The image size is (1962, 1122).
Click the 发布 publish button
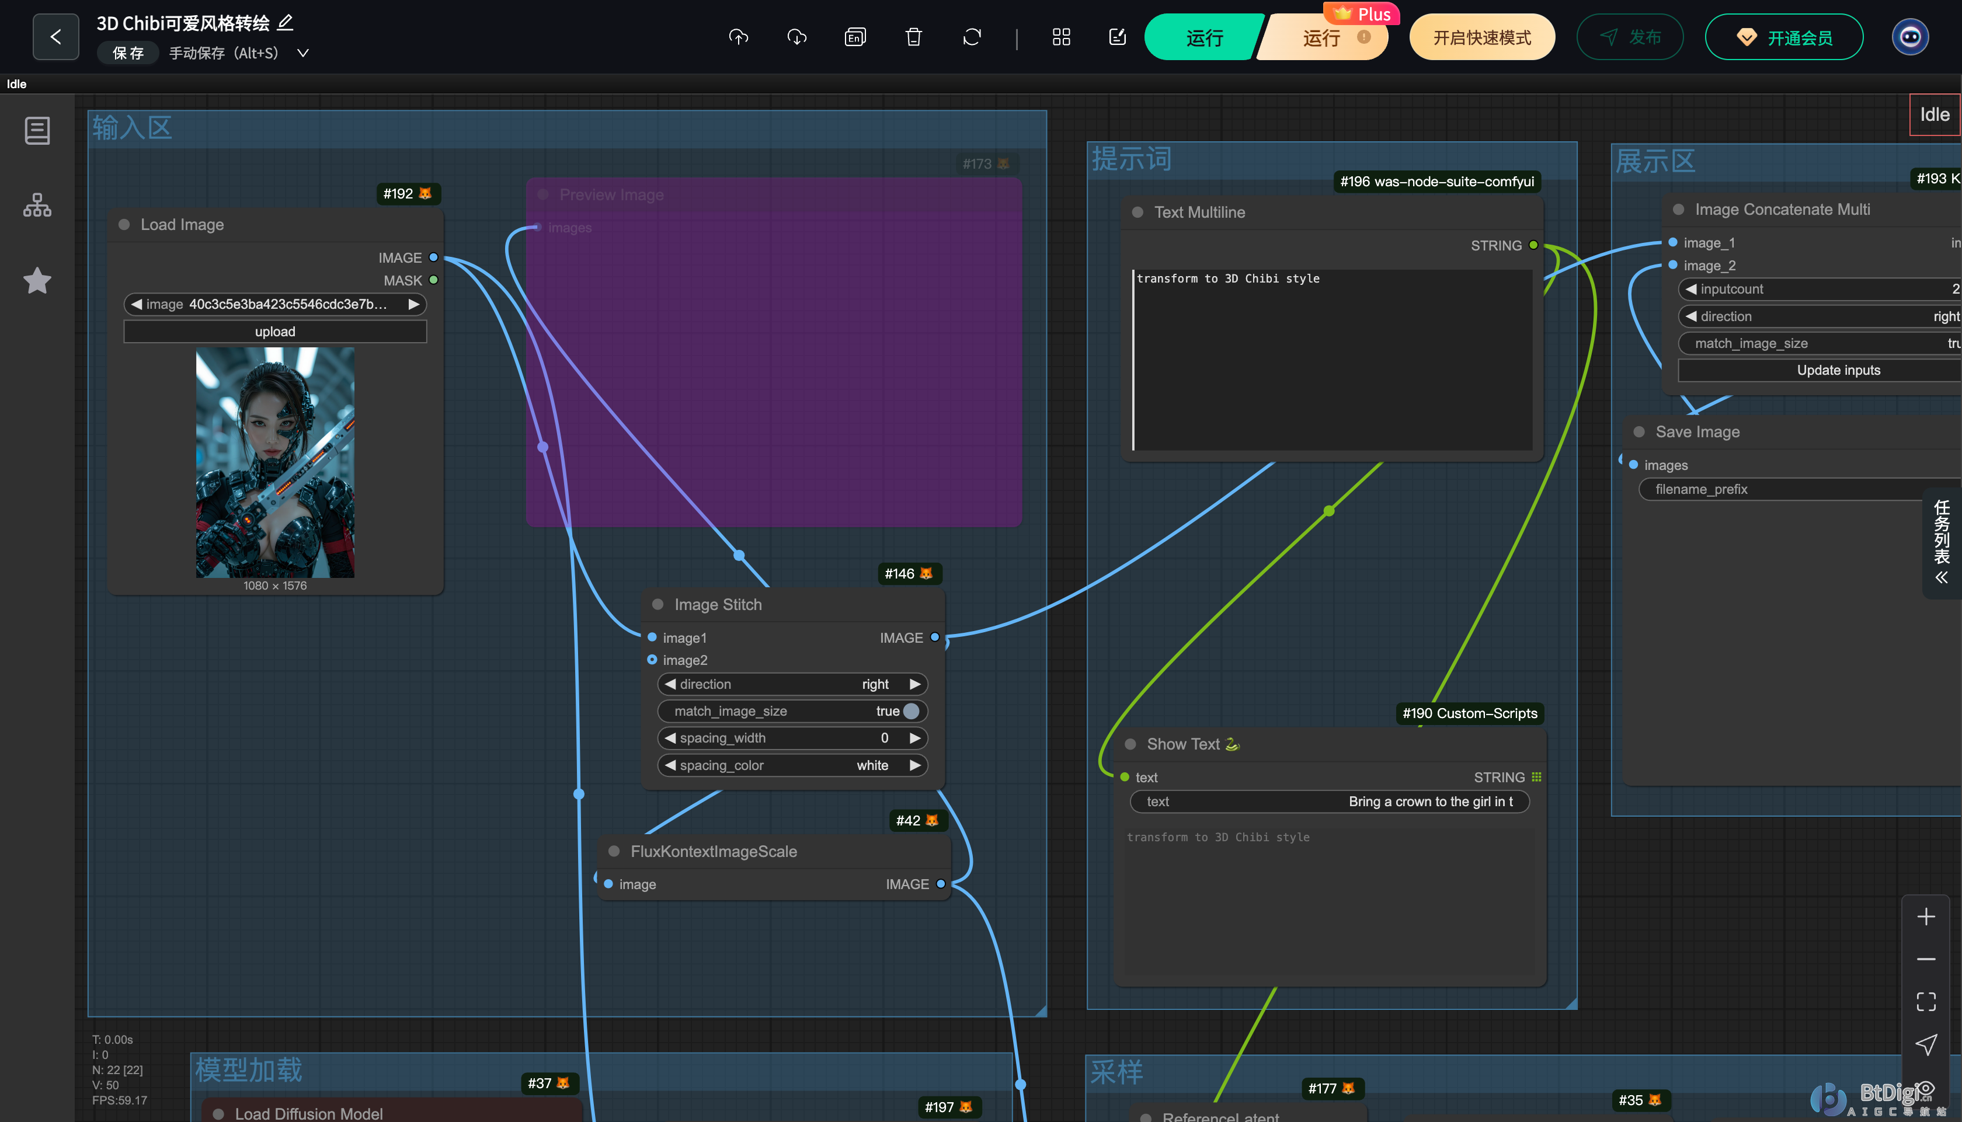point(1630,37)
